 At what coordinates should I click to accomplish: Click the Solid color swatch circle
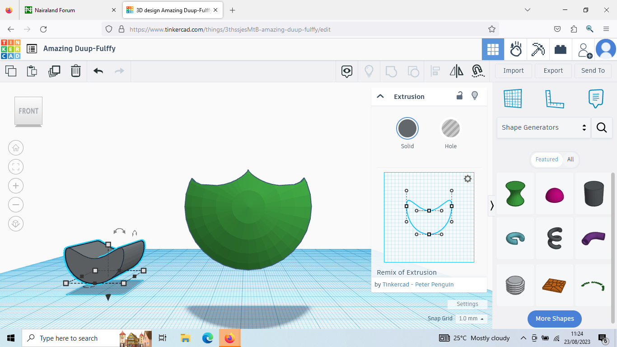coord(407,128)
